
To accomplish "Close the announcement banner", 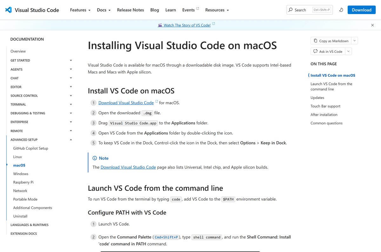I will (372, 25).
